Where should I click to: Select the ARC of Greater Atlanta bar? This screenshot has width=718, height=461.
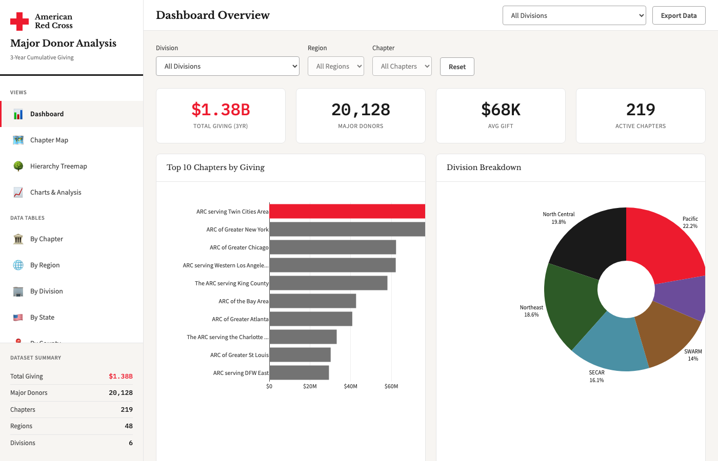(311, 319)
